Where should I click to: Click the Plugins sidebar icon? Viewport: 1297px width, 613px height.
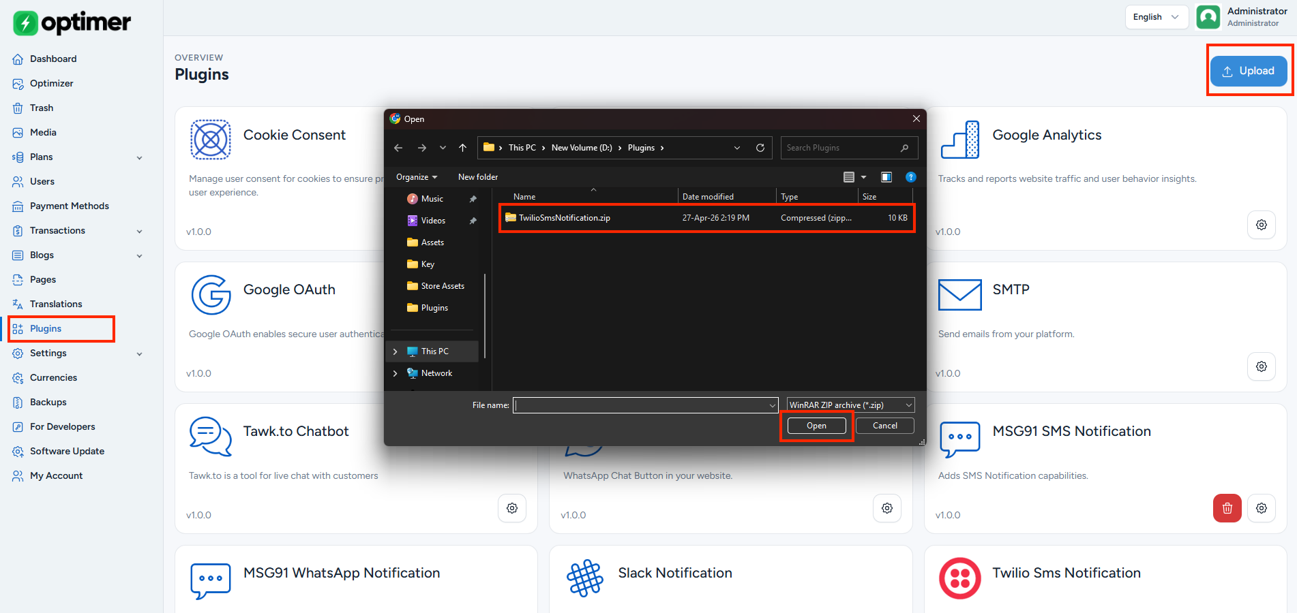pyautogui.click(x=18, y=328)
